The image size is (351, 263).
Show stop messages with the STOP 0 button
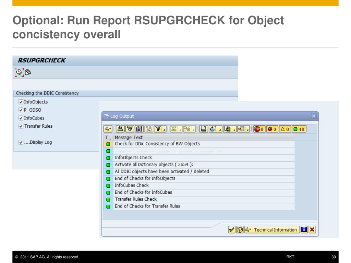pyautogui.click(x=259, y=129)
